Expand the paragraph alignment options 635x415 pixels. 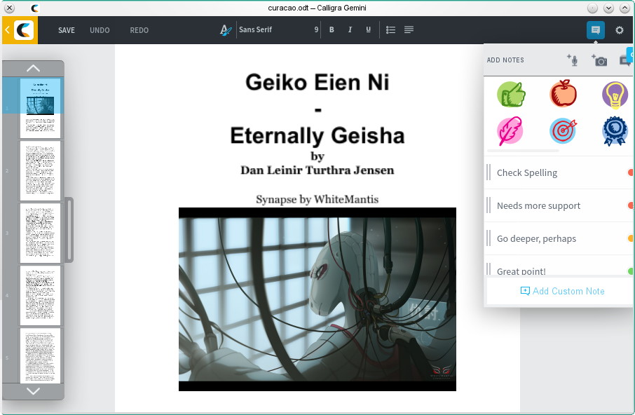click(x=409, y=30)
